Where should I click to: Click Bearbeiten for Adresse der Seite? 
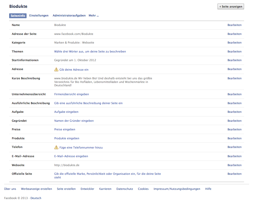[234, 34]
